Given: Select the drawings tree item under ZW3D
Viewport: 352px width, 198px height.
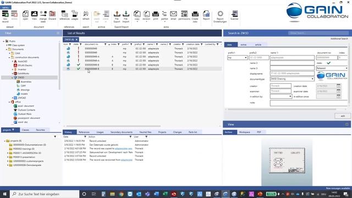Looking at the screenshot, I should 25,90.
